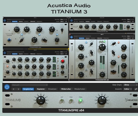Click link icon in TITANIUM31B window
The width and height of the screenshot is (138, 116).
point(133,22)
